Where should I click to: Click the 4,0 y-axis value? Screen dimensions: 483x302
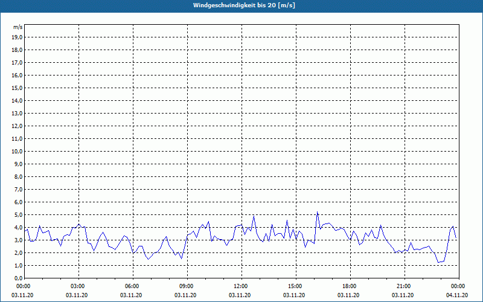(19, 228)
